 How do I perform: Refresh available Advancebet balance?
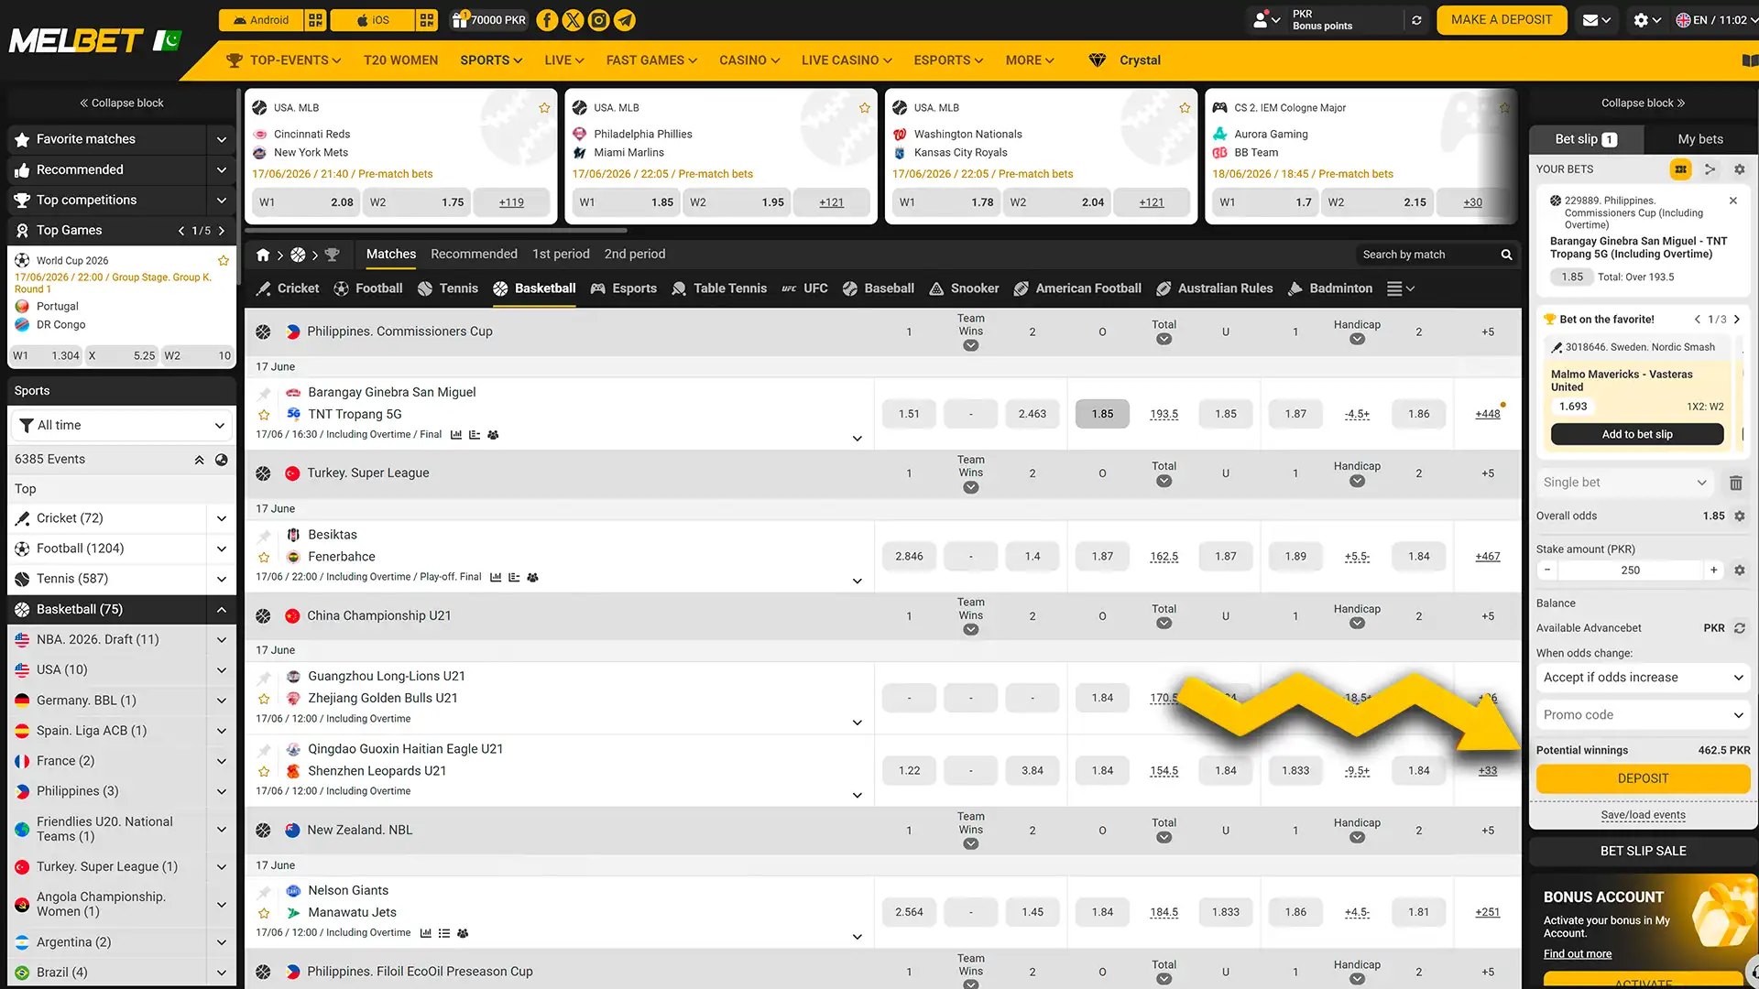[1739, 628]
